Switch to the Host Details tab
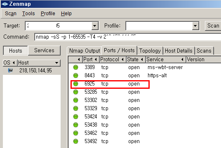The width and height of the screenshot is (221, 148). pos(179,51)
